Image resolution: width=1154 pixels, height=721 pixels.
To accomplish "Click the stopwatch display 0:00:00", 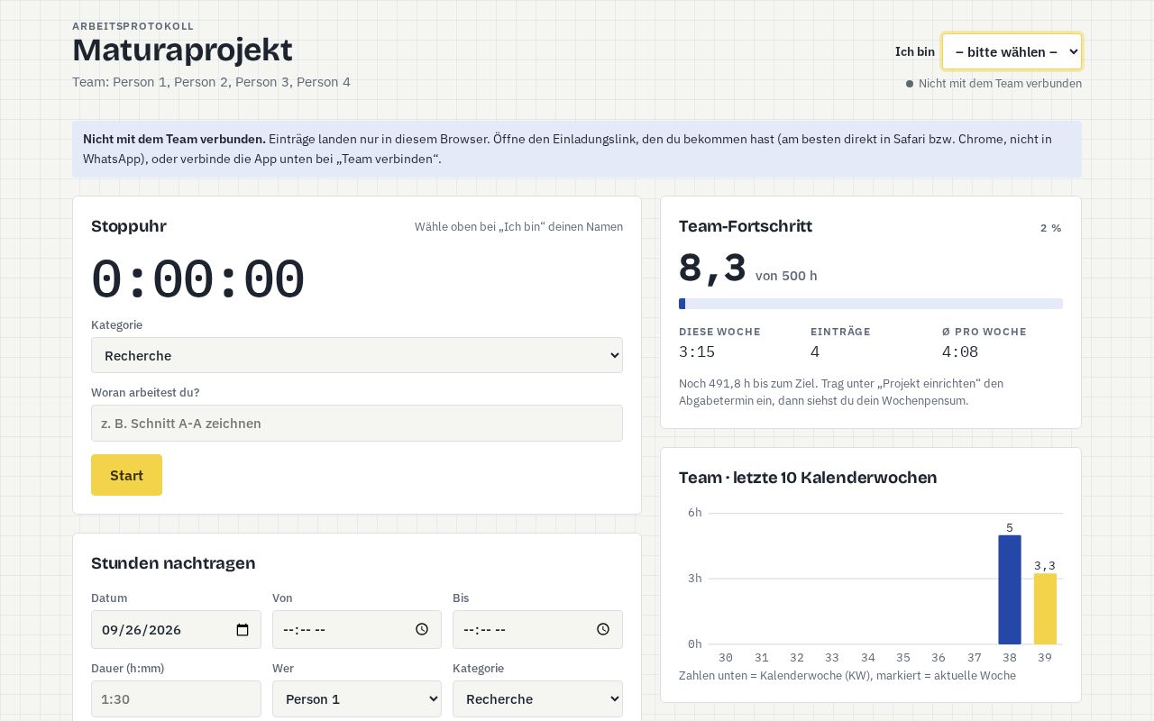I will (x=198, y=279).
